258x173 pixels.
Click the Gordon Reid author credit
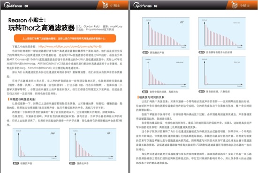(91, 26)
